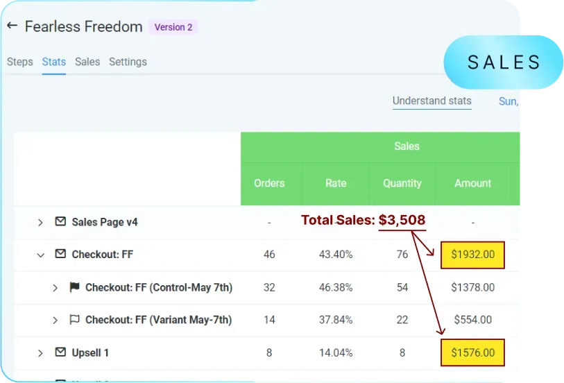The height and width of the screenshot is (383, 564).
Task: Expand the Checkout: FF (Variant May-7th) row
Action: pos(55,320)
